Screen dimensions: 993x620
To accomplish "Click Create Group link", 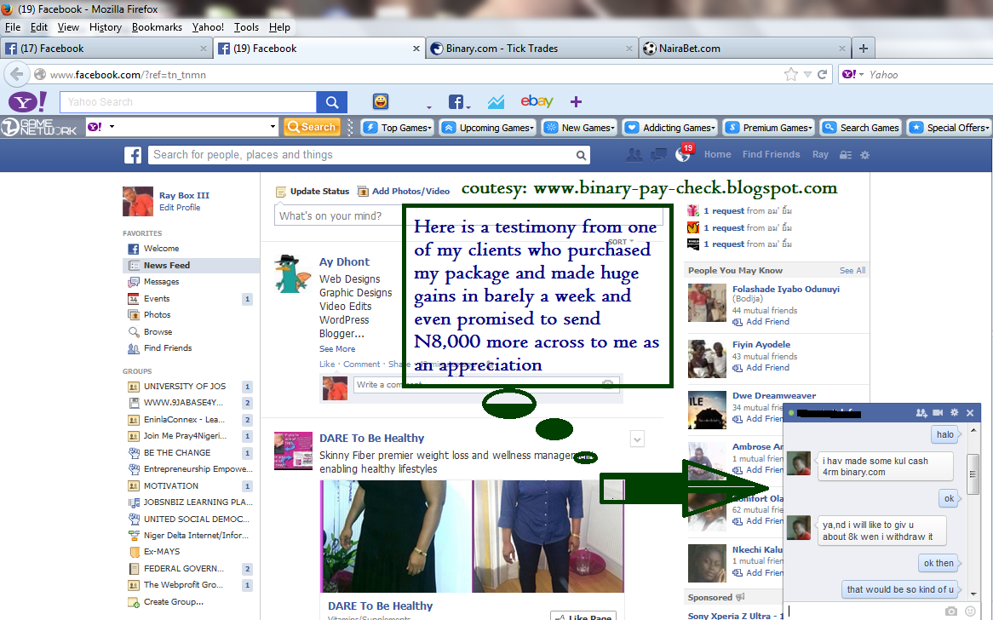I will (x=174, y=602).
